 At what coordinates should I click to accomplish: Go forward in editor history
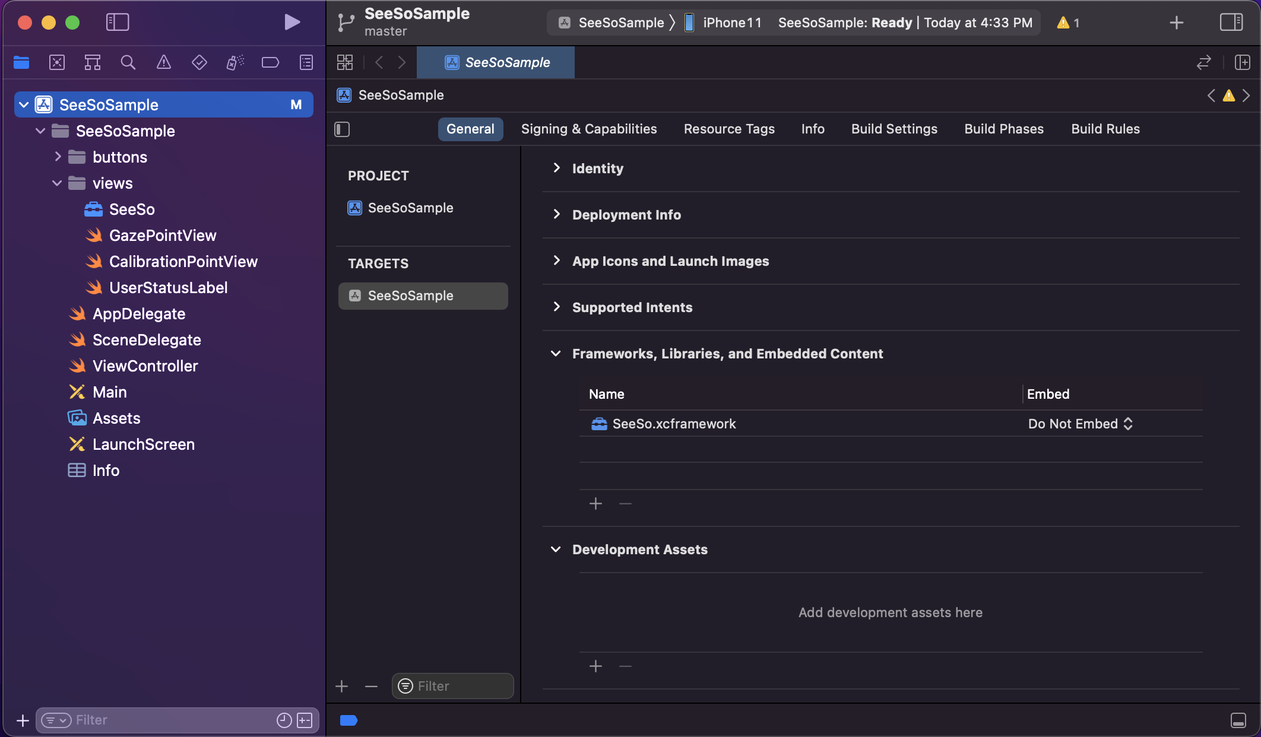coord(402,62)
